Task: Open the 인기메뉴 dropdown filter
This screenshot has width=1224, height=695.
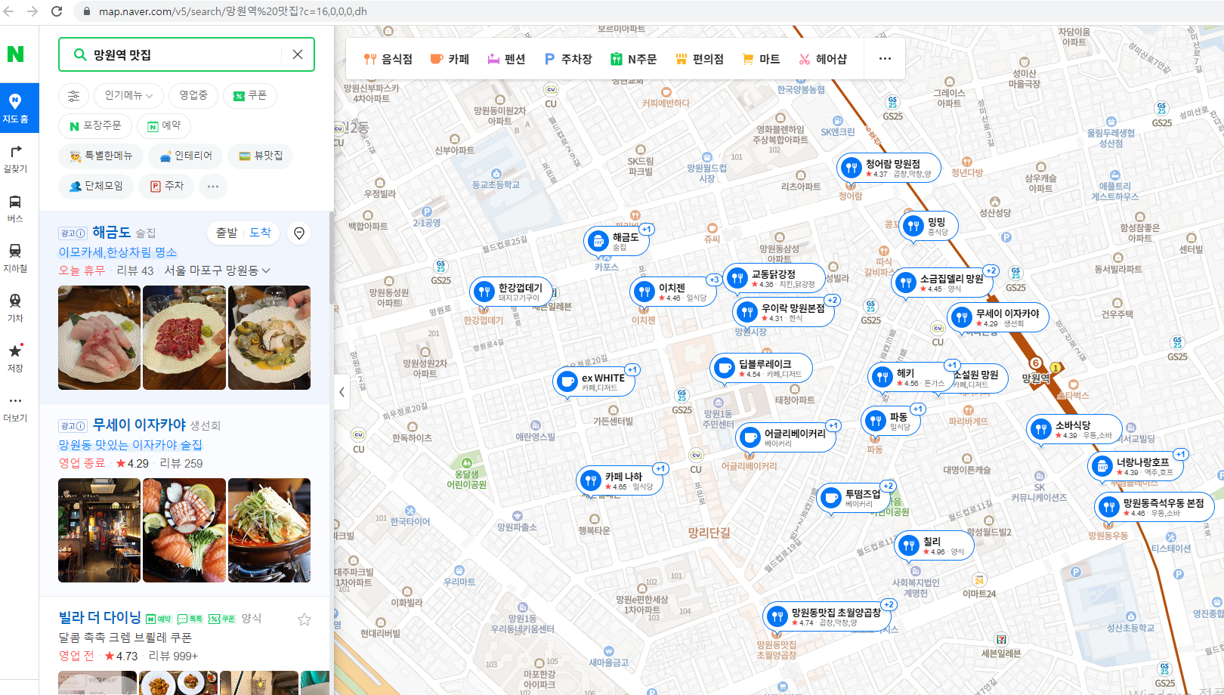Action: [128, 96]
